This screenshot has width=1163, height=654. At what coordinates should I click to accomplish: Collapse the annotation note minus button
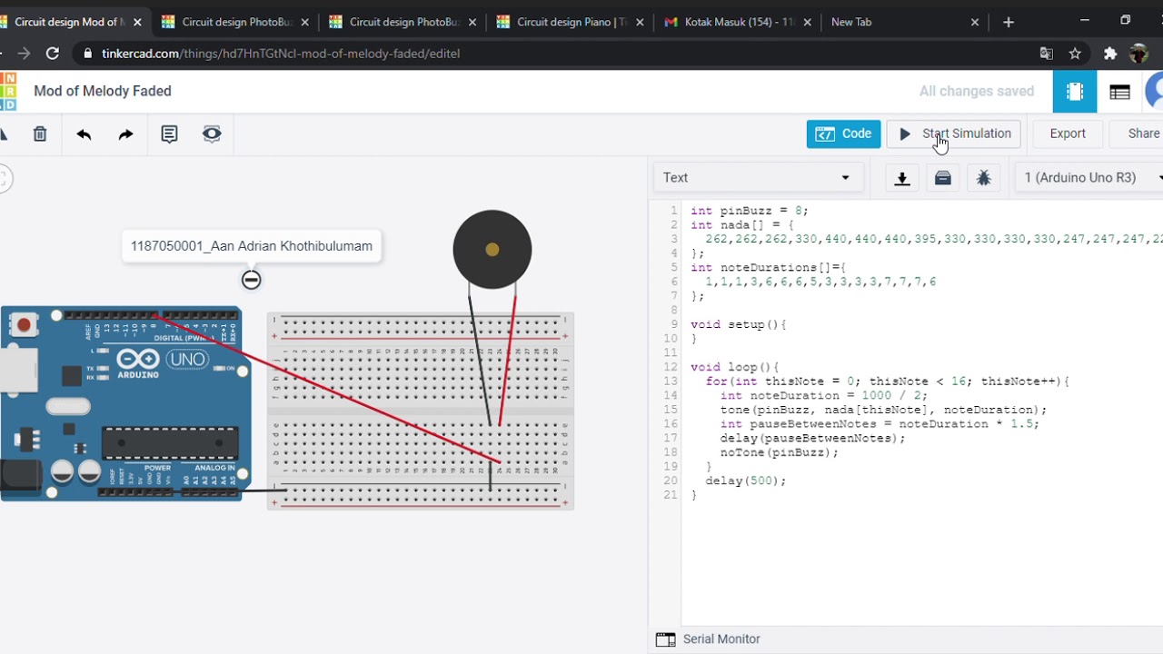(x=252, y=280)
